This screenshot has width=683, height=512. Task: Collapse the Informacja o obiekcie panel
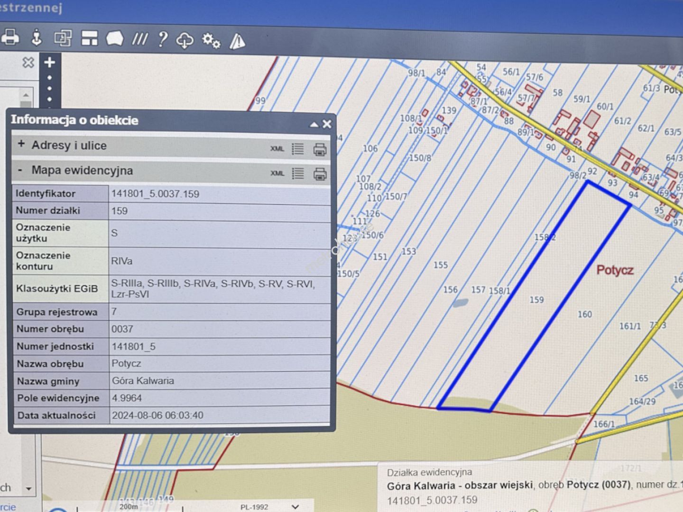[x=314, y=125]
